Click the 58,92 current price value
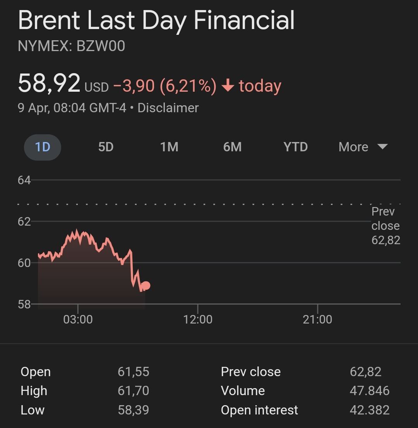Viewport: 418px width, 428px height. (x=49, y=83)
